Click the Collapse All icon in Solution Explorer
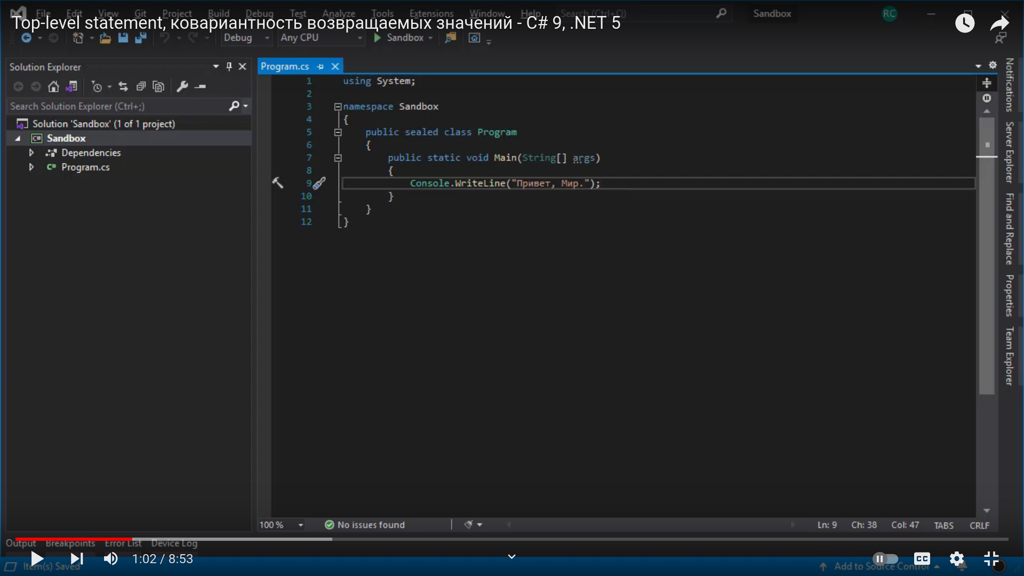 [x=141, y=86]
